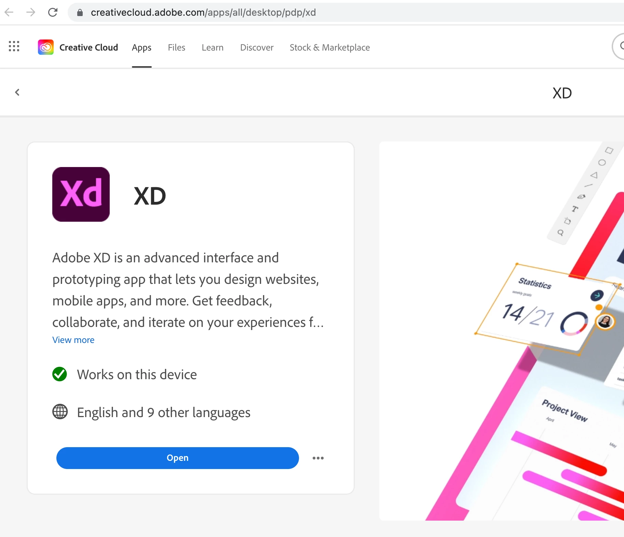
Task: Click the globe languages icon
Action: 60,412
